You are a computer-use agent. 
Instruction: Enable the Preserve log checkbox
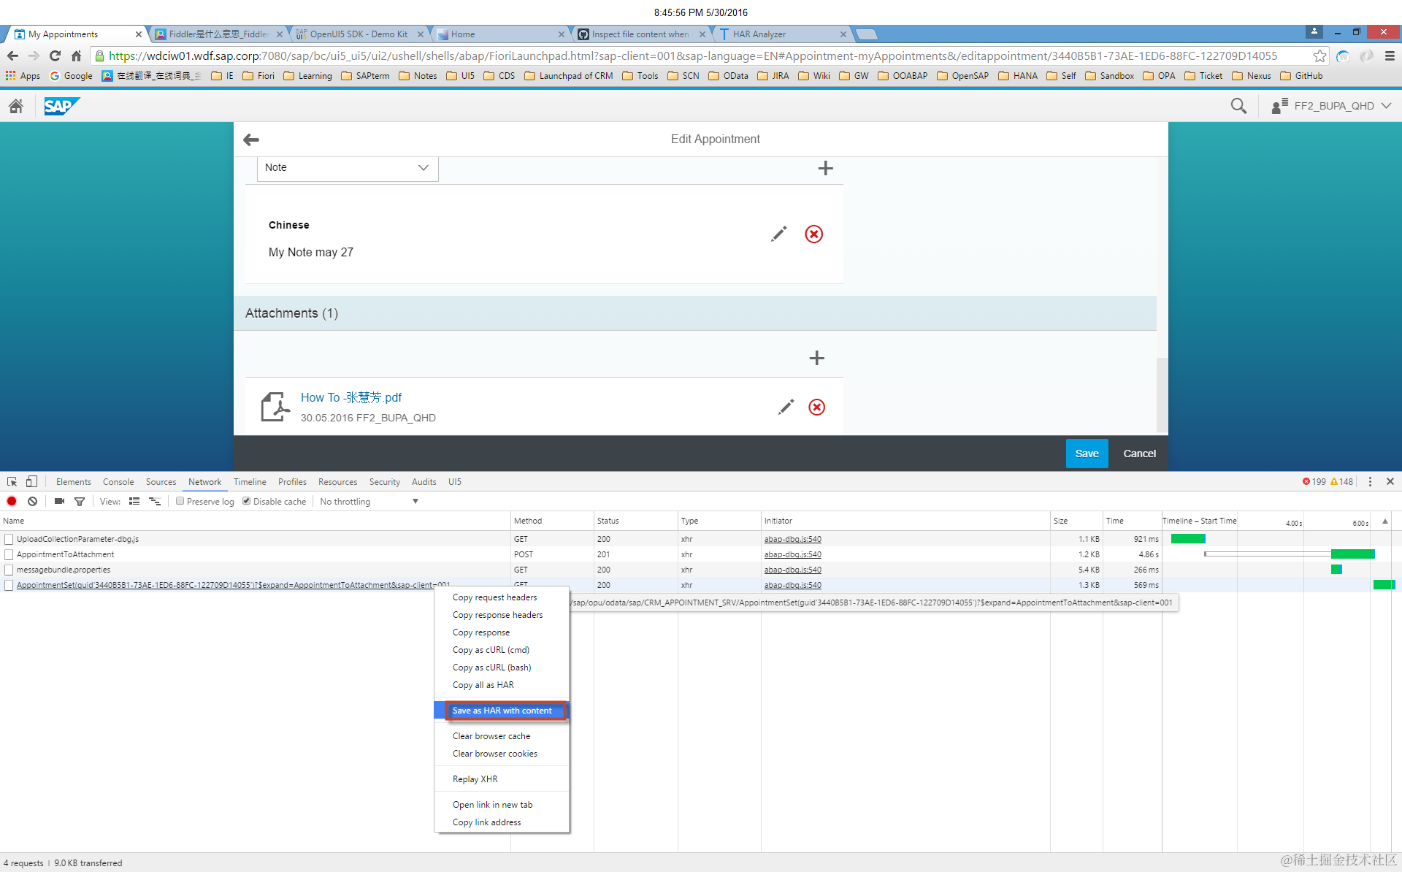pos(180,501)
